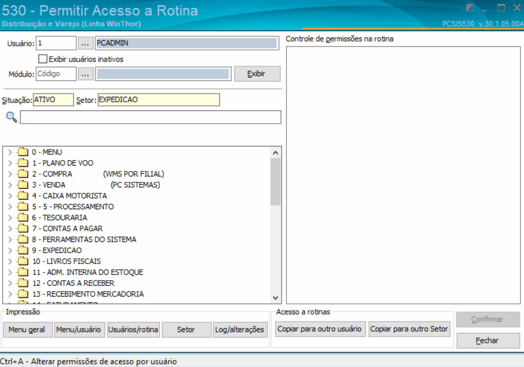This screenshot has height=367, width=524.
Task: Select the 10 - LIVROS FISCAIS row
Action: pyautogui.click(x=66, y=261)
